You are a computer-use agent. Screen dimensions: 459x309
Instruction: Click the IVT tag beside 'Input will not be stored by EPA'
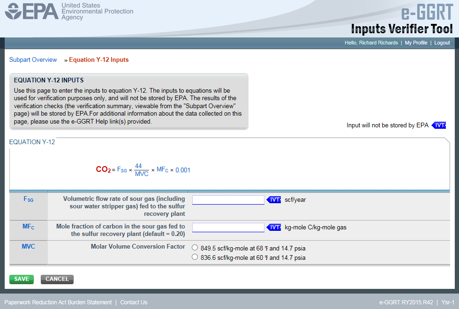click(439, 125)
